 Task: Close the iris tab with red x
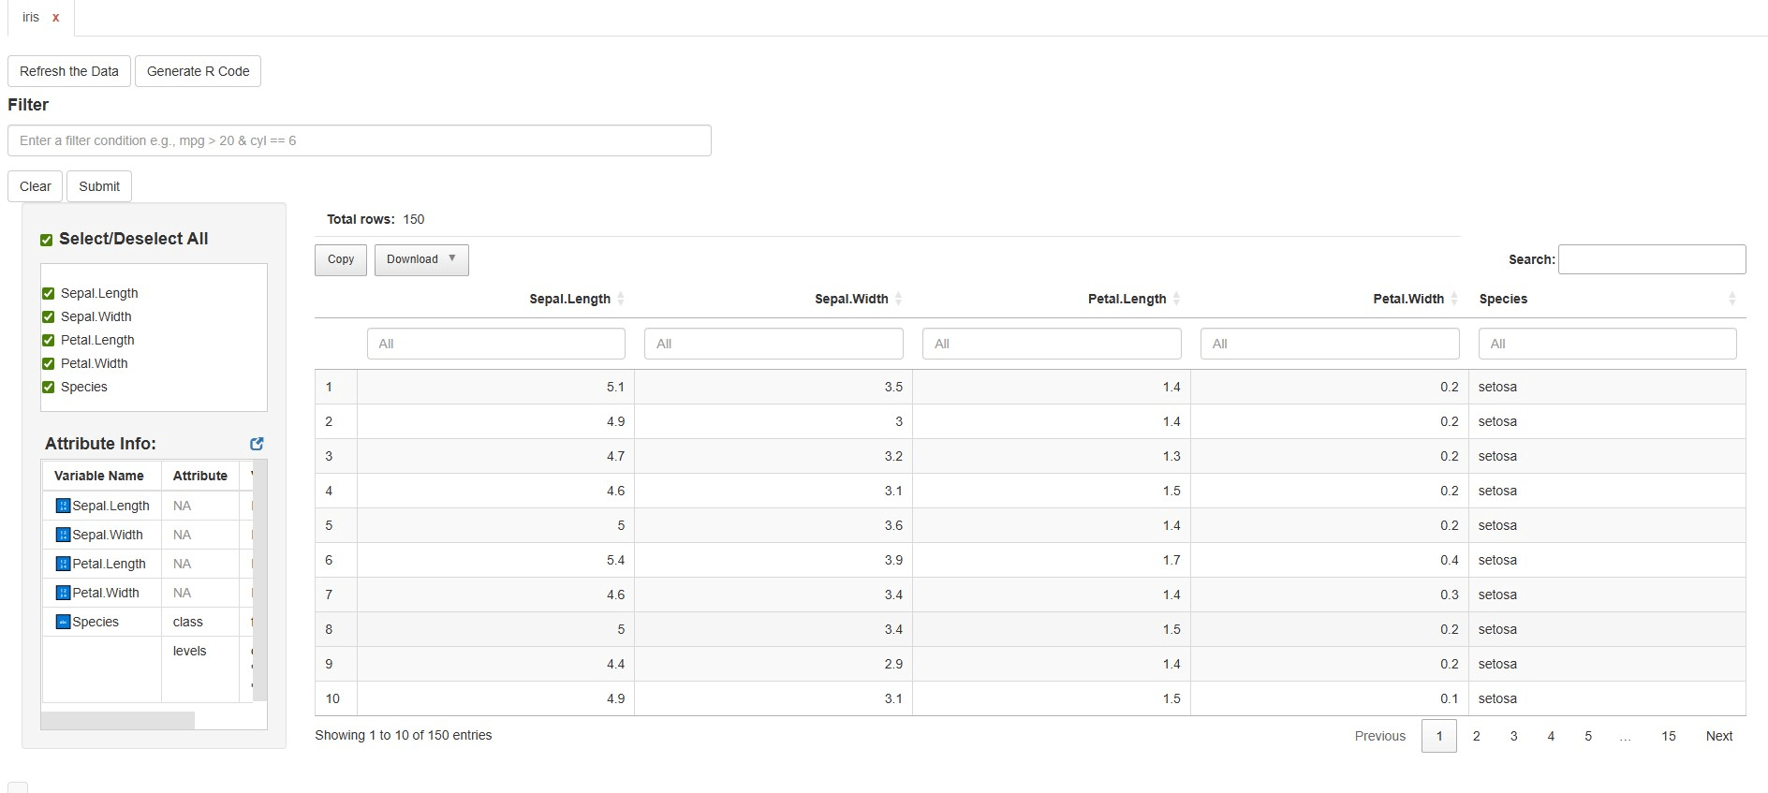56,18
